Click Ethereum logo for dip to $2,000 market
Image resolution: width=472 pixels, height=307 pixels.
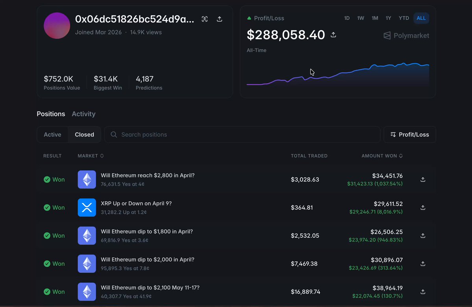click(87, 263)
